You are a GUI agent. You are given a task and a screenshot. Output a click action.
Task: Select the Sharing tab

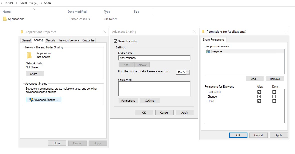[x=38, y=40]
